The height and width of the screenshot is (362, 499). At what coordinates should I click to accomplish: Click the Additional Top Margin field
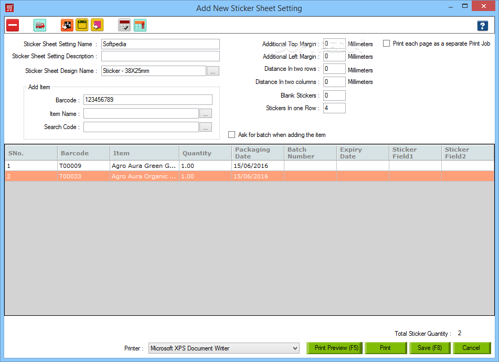[334, 44]
